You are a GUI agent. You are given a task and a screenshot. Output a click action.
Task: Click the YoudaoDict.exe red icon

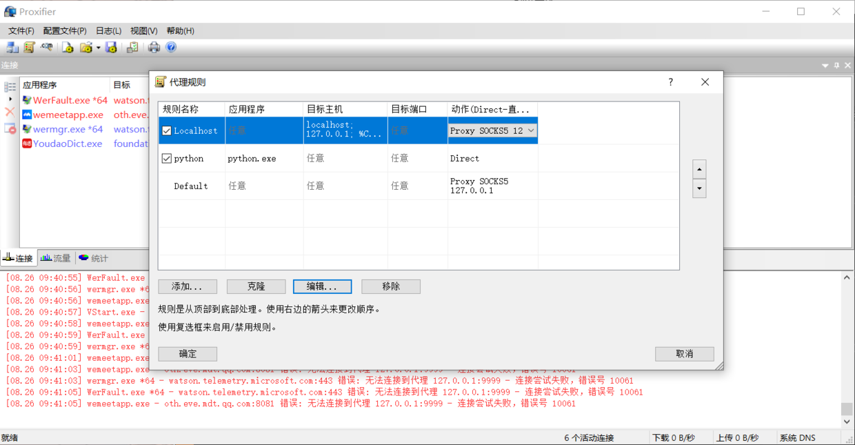(x=27, y=144)
